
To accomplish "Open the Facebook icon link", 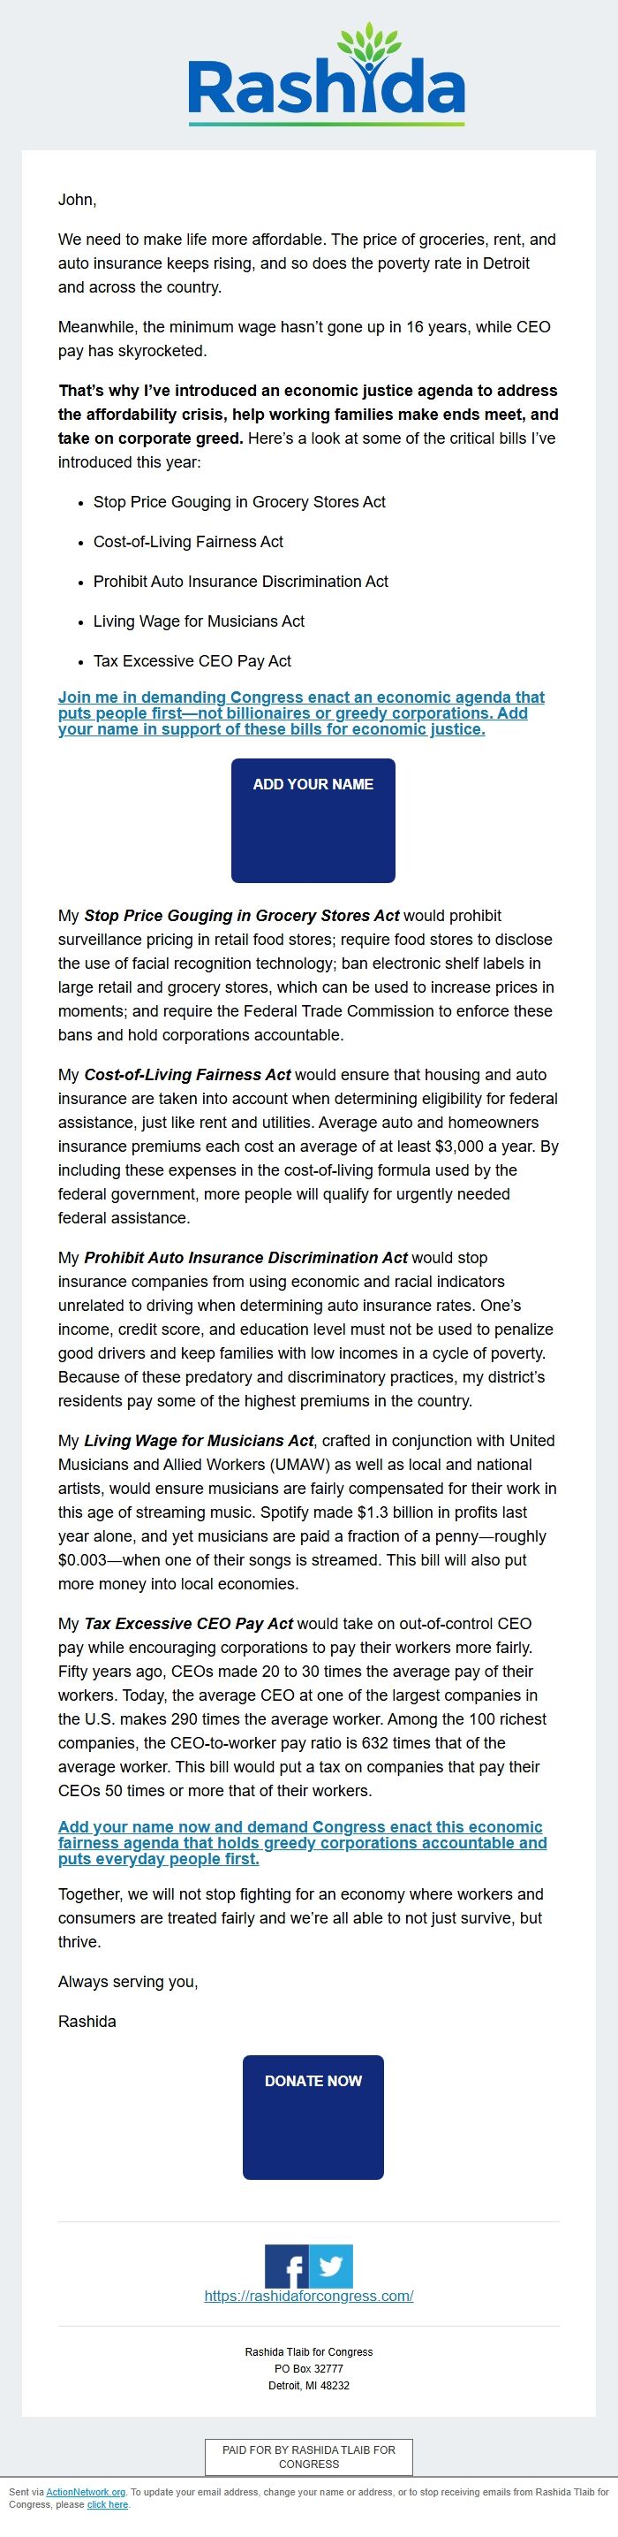I will tap(286, 2267).
